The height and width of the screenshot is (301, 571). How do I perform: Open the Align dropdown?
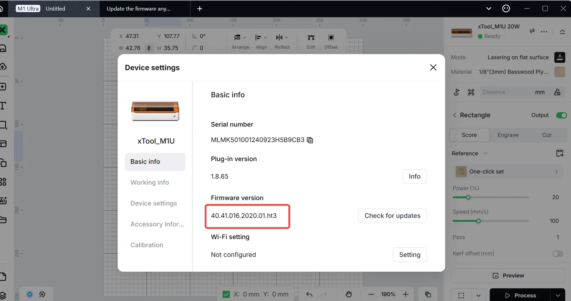point(261,41)
